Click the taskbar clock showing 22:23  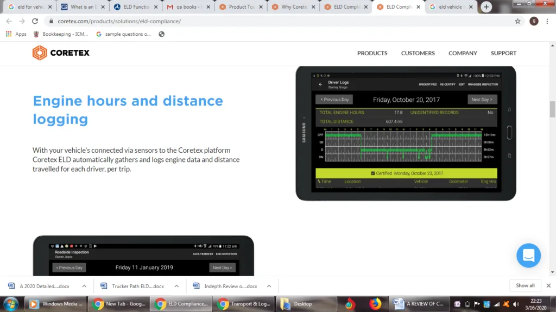[536, 304]
